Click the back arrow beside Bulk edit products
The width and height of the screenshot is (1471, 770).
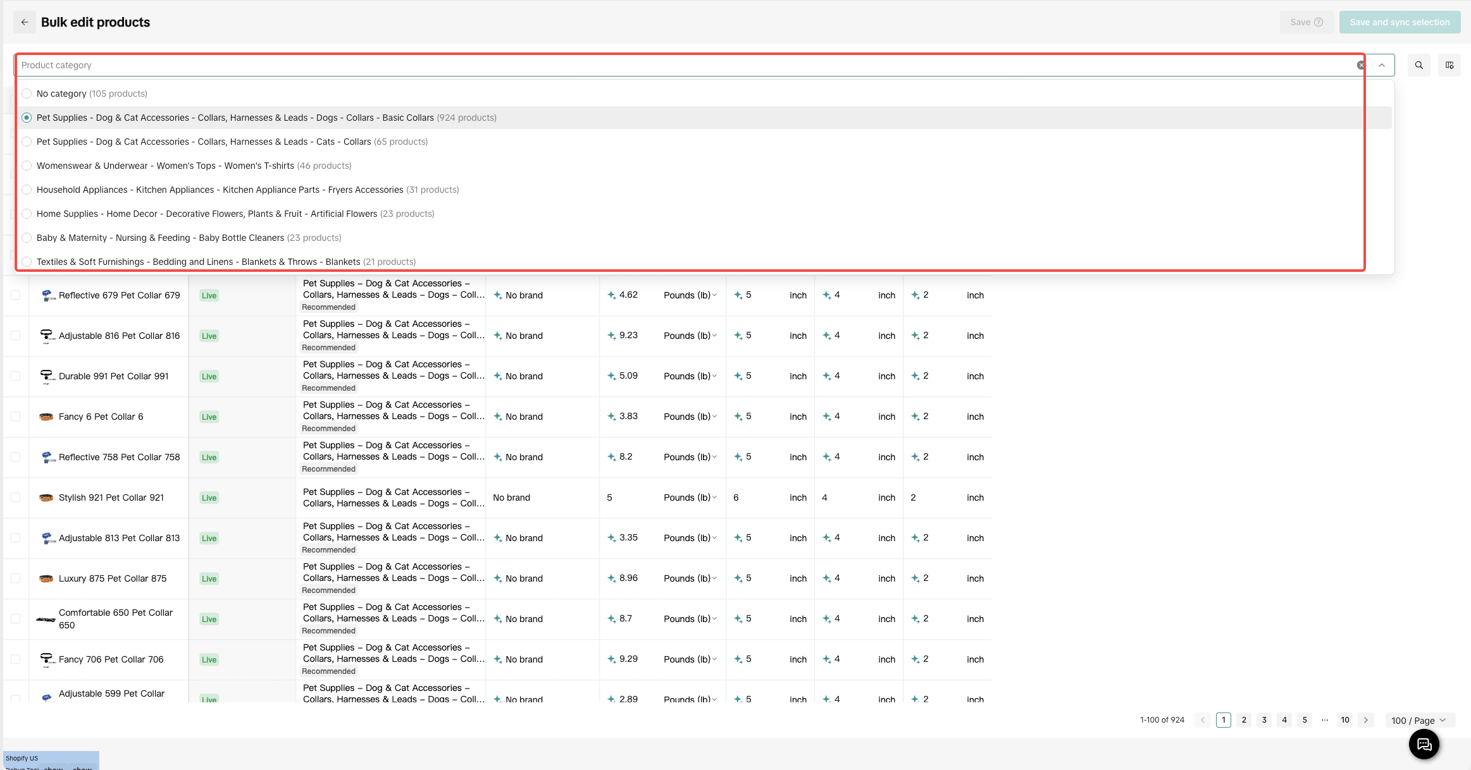[x=25, y=22]
